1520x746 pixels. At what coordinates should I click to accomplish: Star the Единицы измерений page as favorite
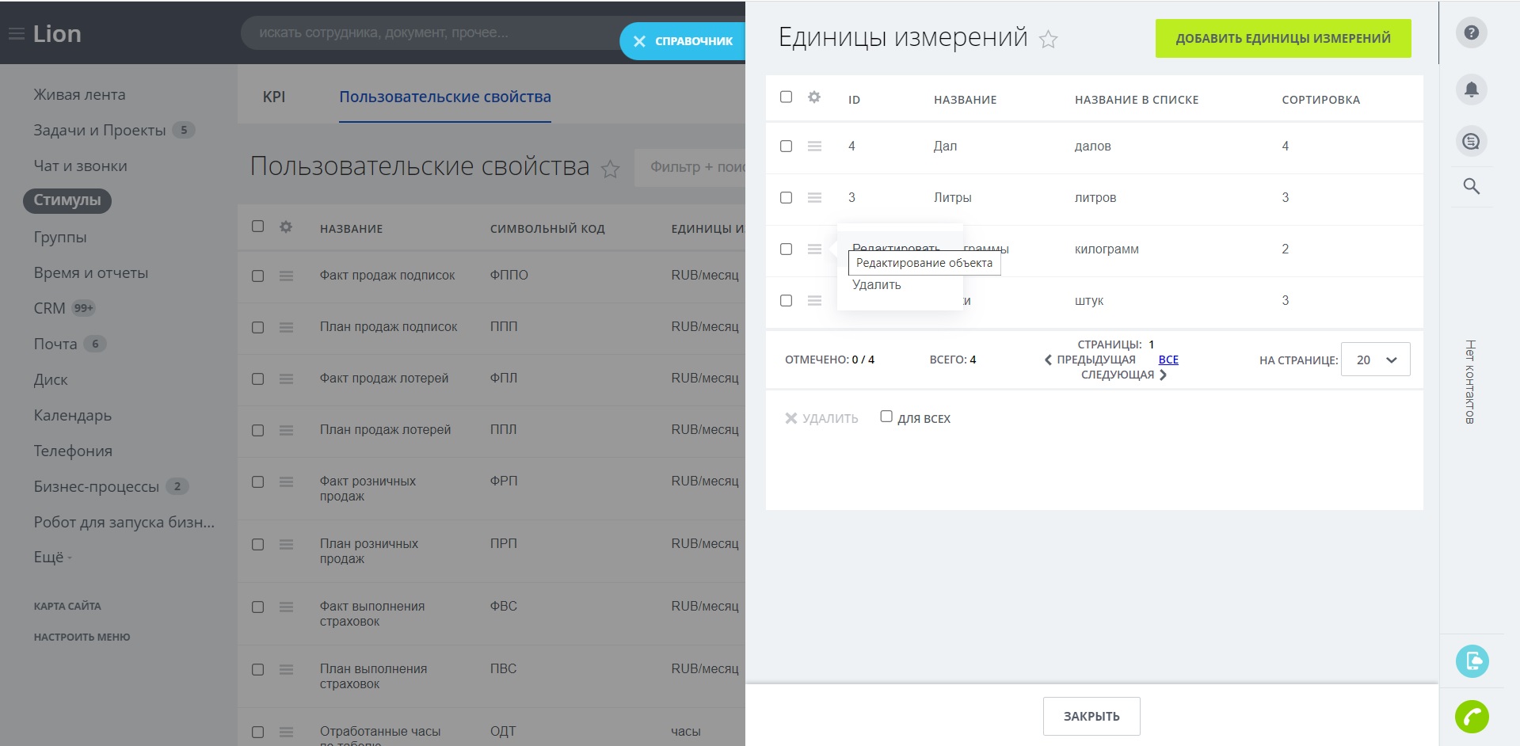coord(1048,40)
